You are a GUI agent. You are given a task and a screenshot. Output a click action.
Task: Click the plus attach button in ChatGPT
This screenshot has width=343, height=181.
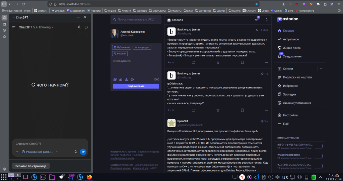click(17, 152)
